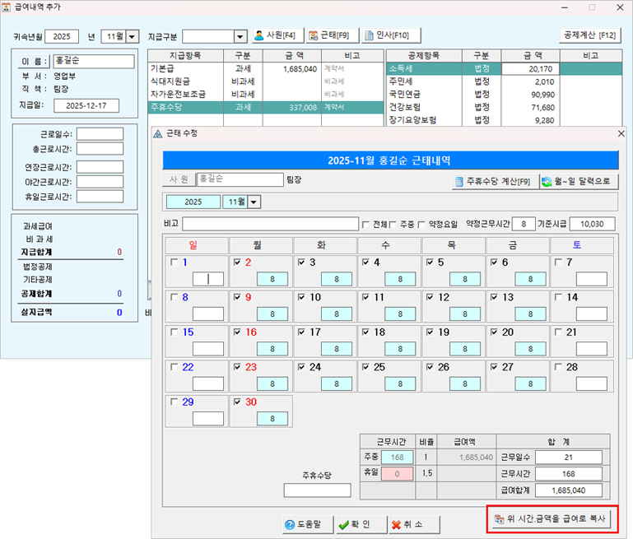Cancel with the 취 소 button

[x=414, y=524]
